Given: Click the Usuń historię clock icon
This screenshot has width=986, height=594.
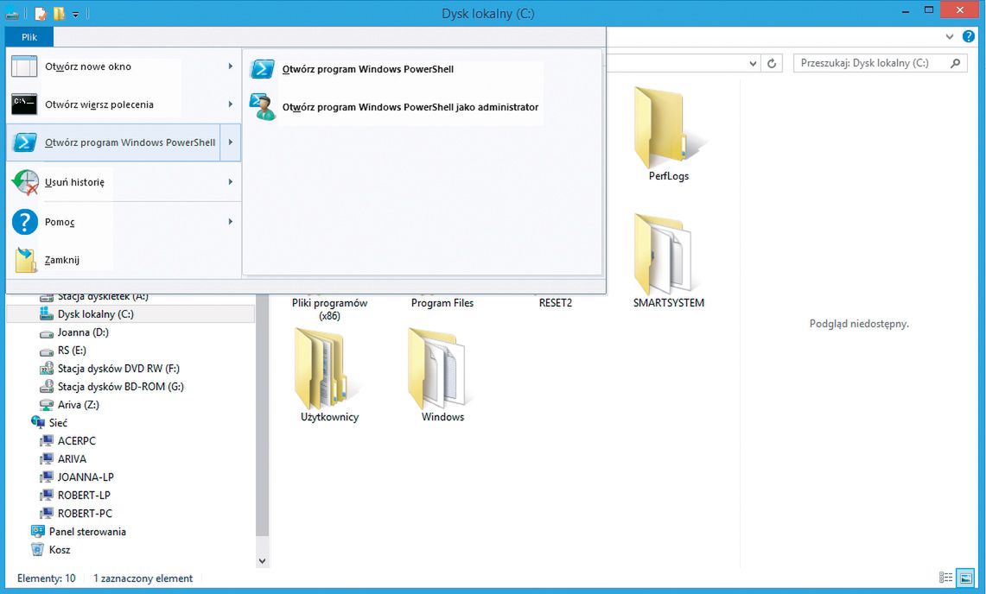Looking at the screenshot, I should [x=25, y=182].
